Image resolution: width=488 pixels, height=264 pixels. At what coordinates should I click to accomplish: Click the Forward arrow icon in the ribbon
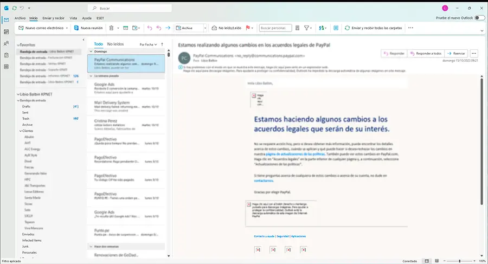[168, 28]
